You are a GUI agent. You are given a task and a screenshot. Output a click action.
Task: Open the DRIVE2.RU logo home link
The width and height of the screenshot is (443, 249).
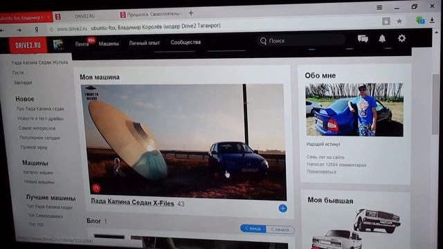click(x=28, y=45)
